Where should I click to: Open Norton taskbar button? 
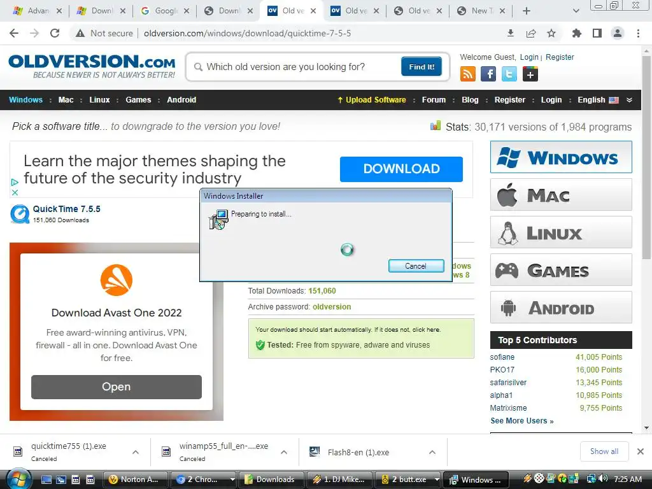tap(136, 479)
